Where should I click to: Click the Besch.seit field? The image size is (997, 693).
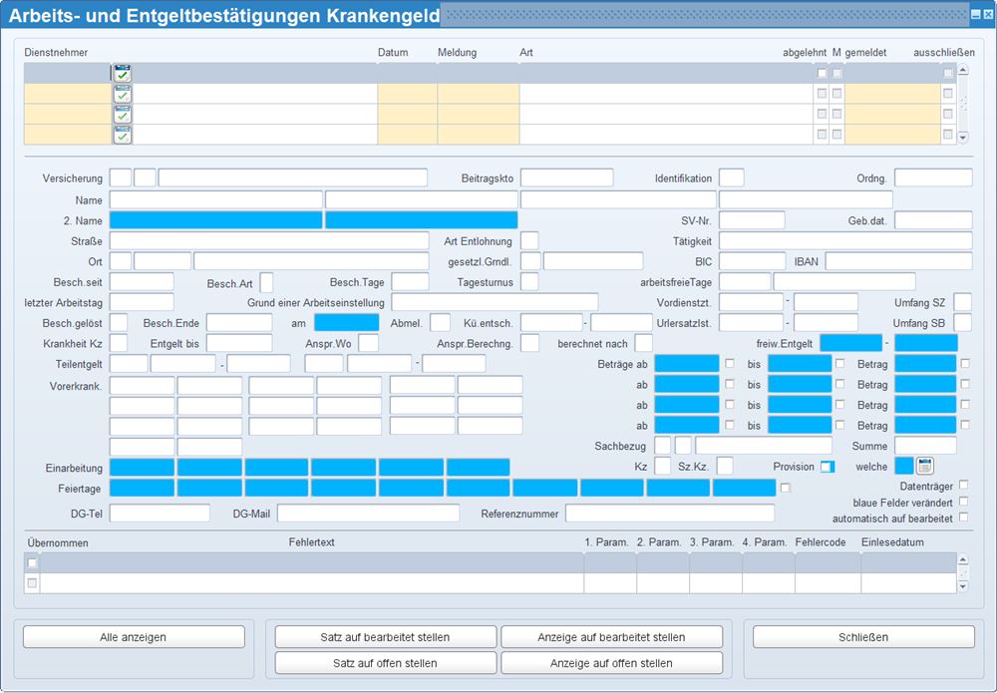[x=142, y=281]
